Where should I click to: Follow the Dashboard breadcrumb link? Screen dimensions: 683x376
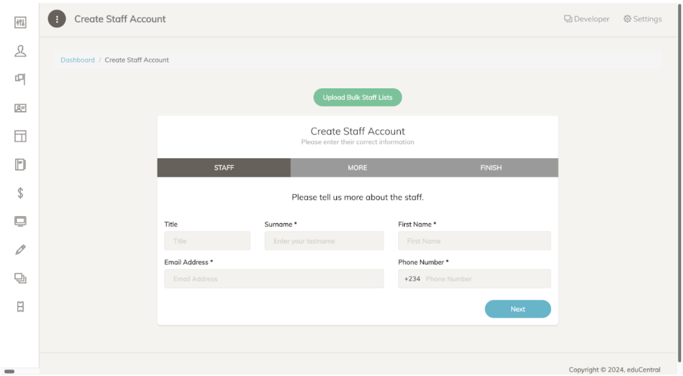click(x=77, y=60)
